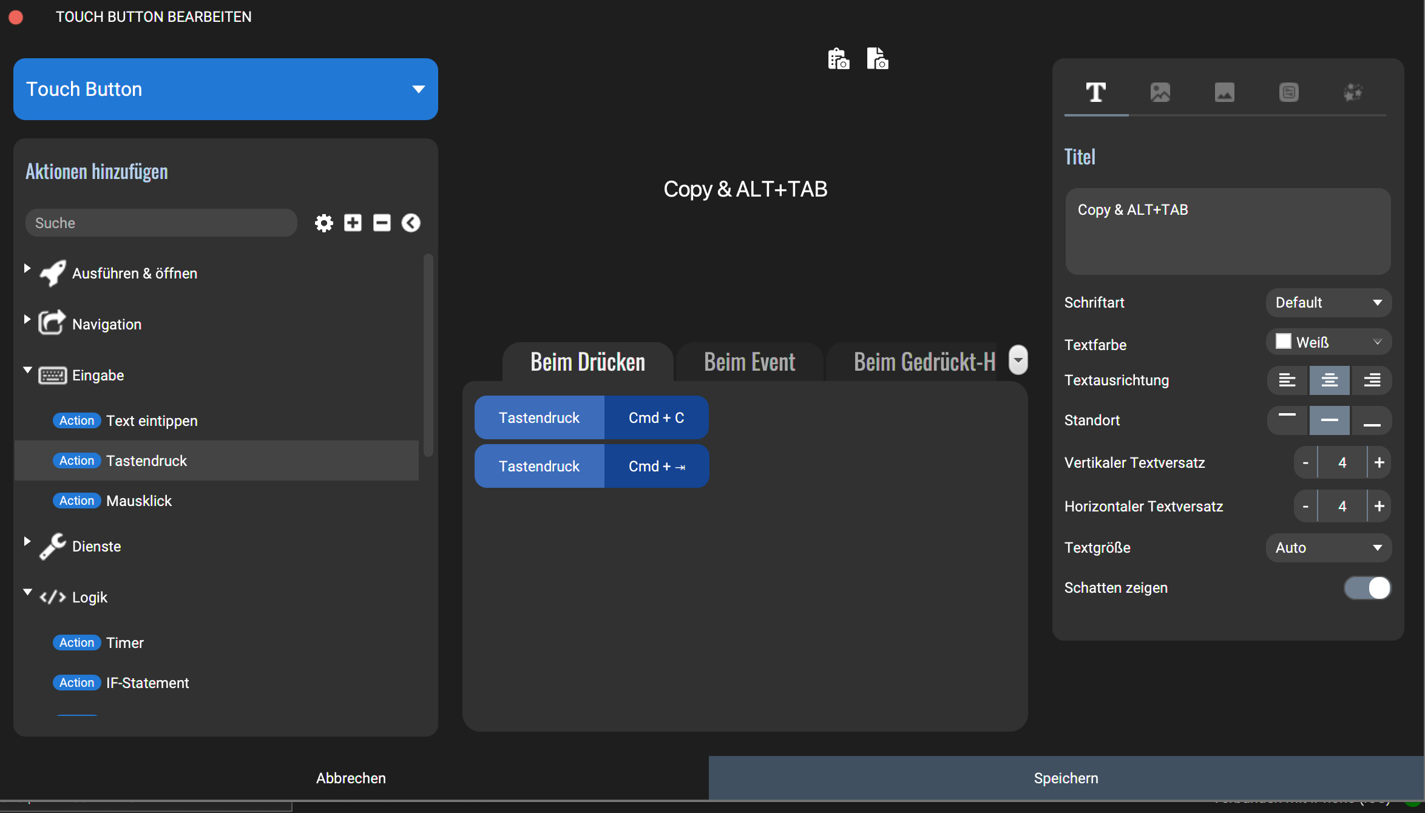Switch to the Beim Event tab
Viewport: 1425px width, 813px height.
coord(749,362)
